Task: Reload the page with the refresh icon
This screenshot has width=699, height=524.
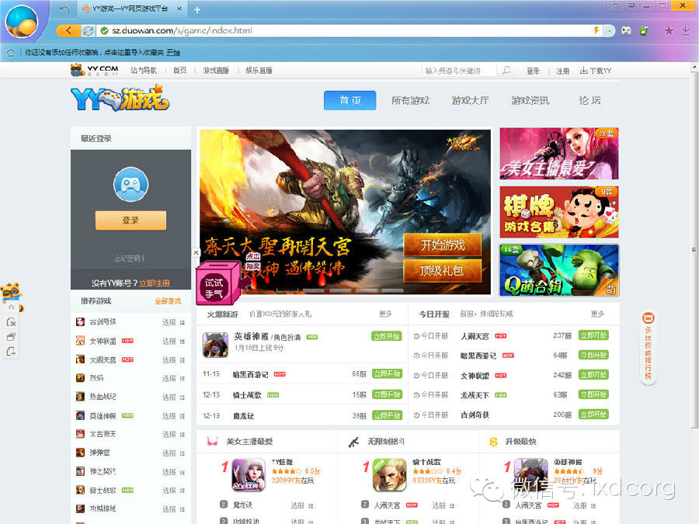Action: [89, 30]
